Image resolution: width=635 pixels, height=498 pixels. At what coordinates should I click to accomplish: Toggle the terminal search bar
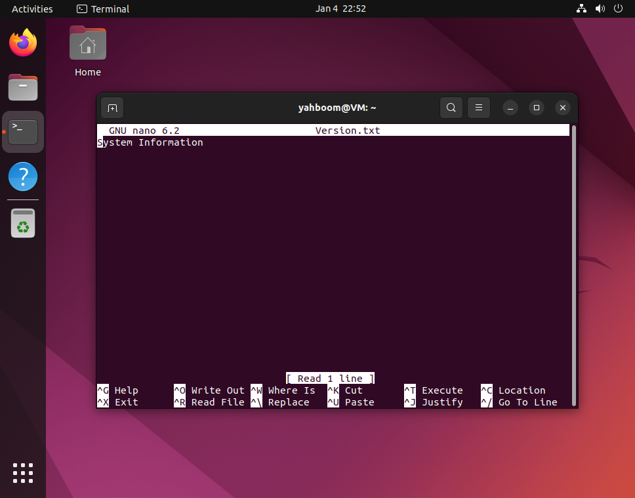451,107
